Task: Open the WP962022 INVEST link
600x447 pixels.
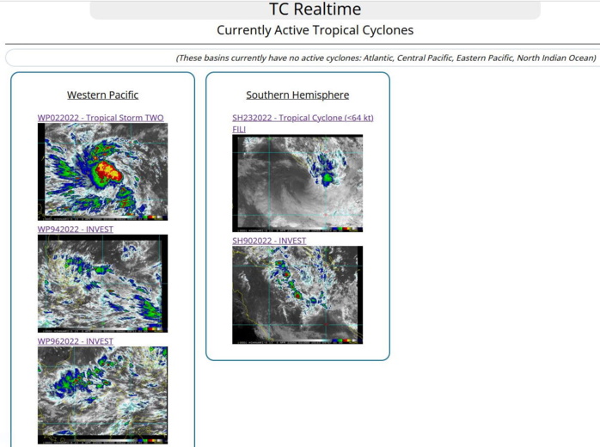Action: (x=75, y=341)
